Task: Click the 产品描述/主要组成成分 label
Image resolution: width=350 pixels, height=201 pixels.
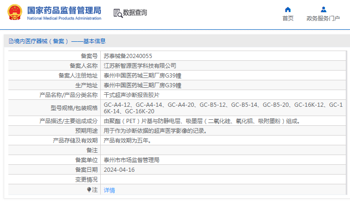Action: pos(69,121)
